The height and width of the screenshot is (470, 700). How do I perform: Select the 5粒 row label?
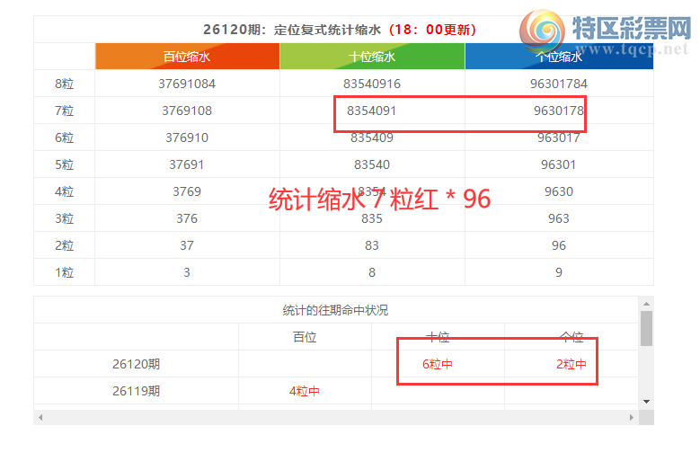click(65, 164)
